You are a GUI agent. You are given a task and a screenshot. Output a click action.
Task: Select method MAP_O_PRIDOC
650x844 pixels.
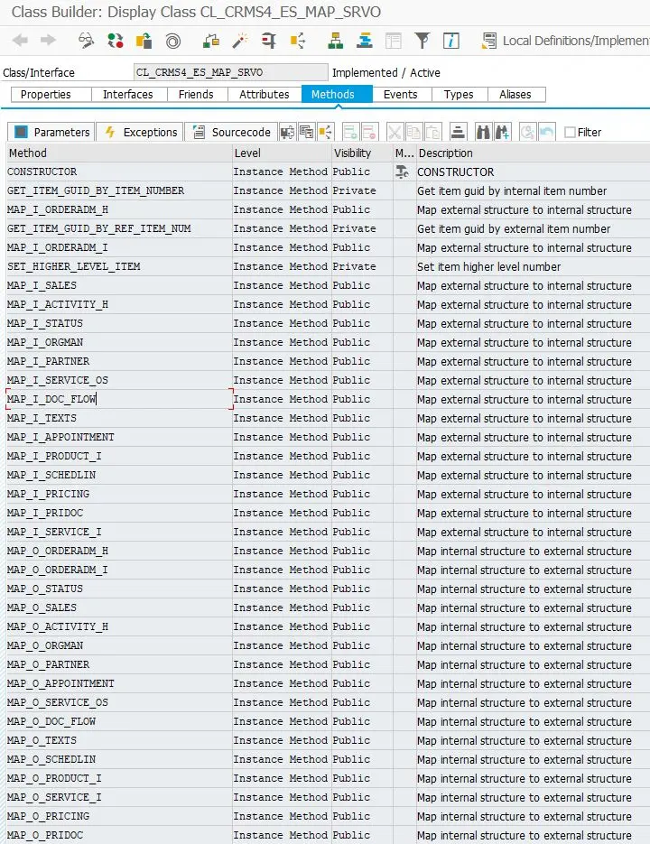click(119, 835)
